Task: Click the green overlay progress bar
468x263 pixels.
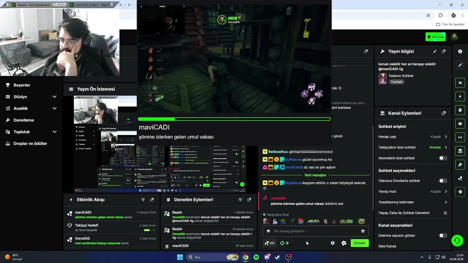Action: tap(234, 119)
